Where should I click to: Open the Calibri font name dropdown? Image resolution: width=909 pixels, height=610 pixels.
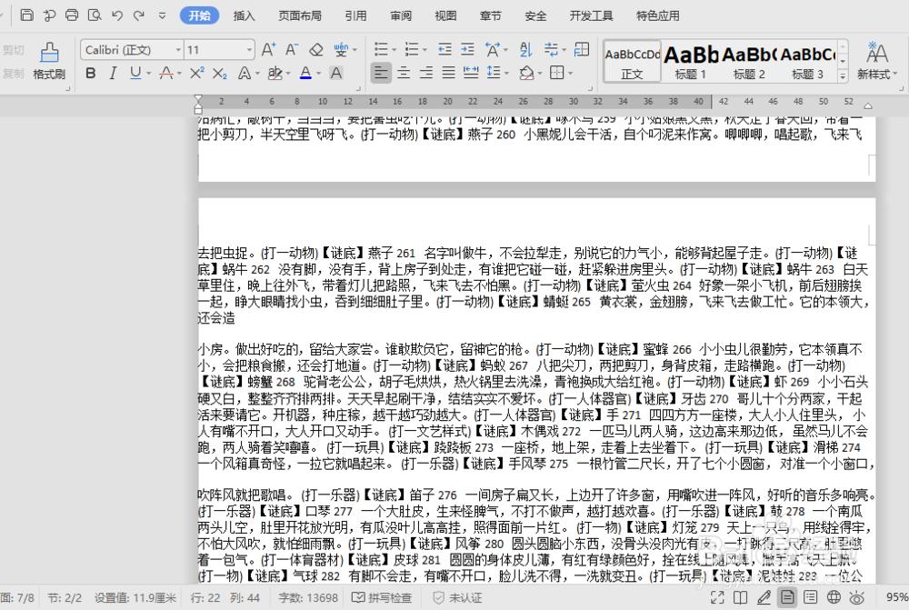[x=178, y=50]
